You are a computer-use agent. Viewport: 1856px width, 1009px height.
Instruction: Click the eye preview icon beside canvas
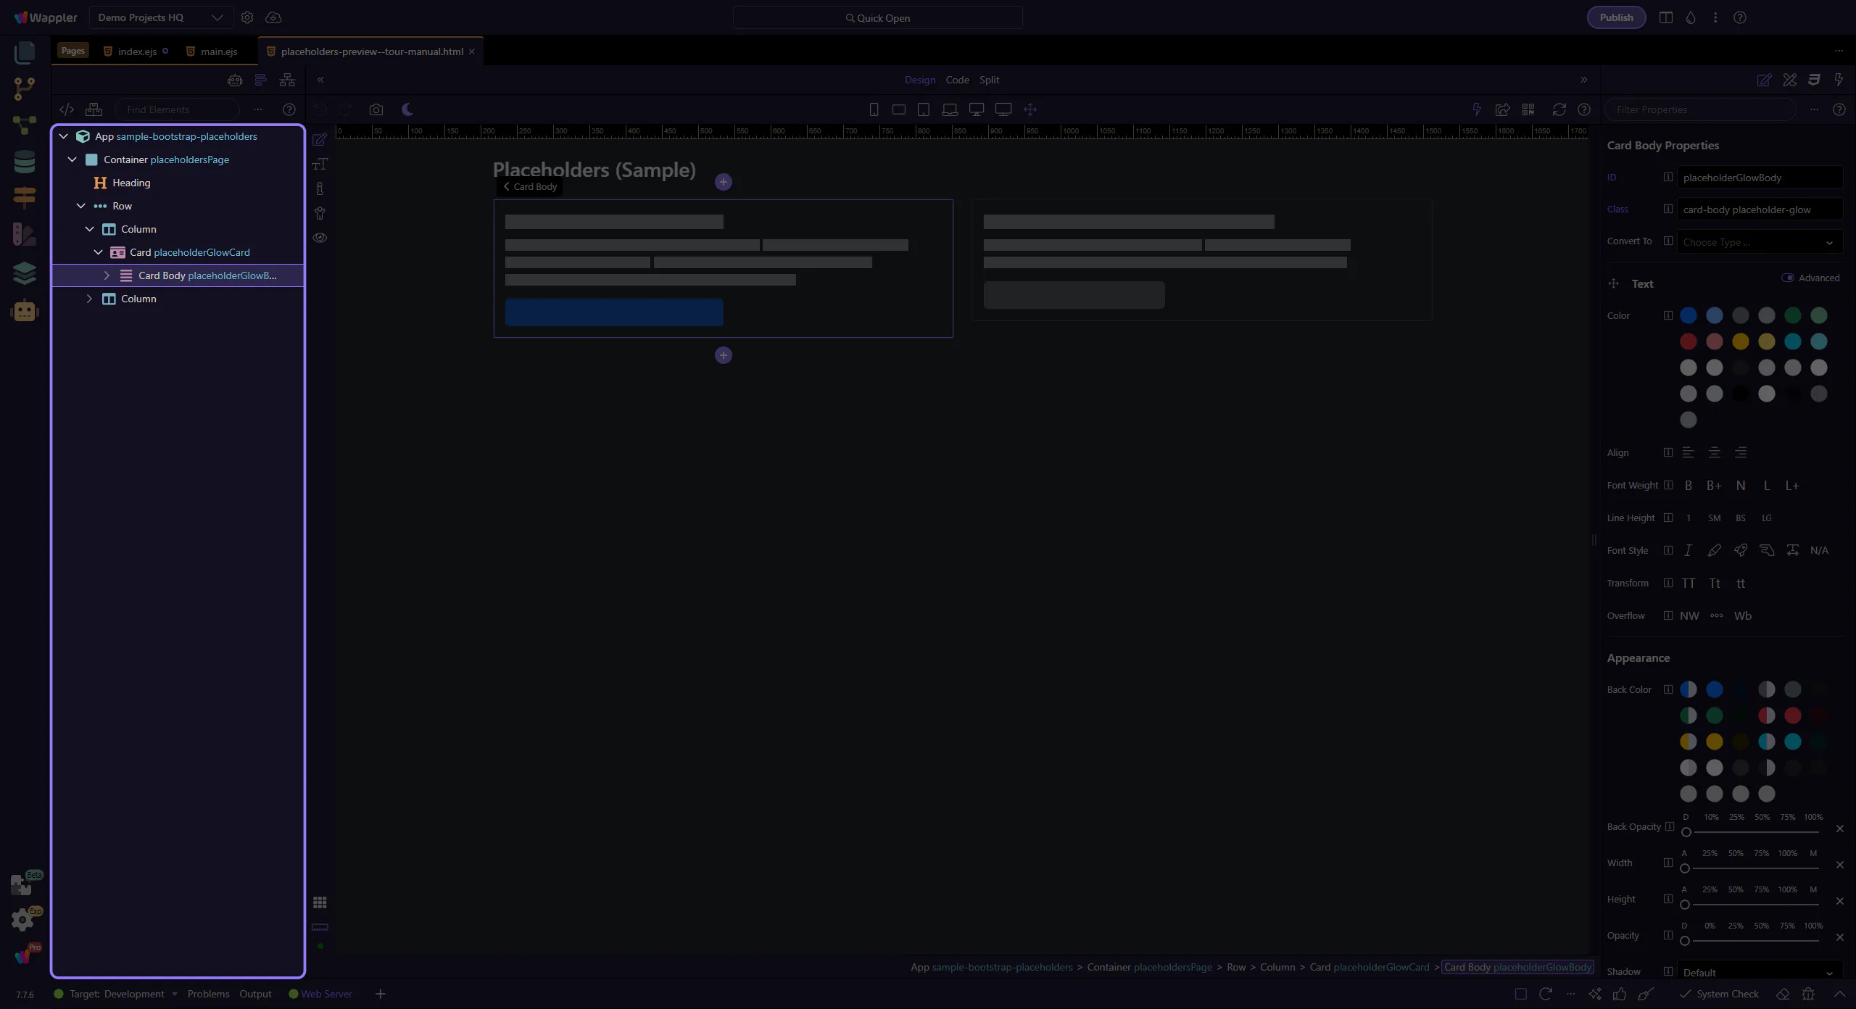pyautogui.click(x=320, y=238)
